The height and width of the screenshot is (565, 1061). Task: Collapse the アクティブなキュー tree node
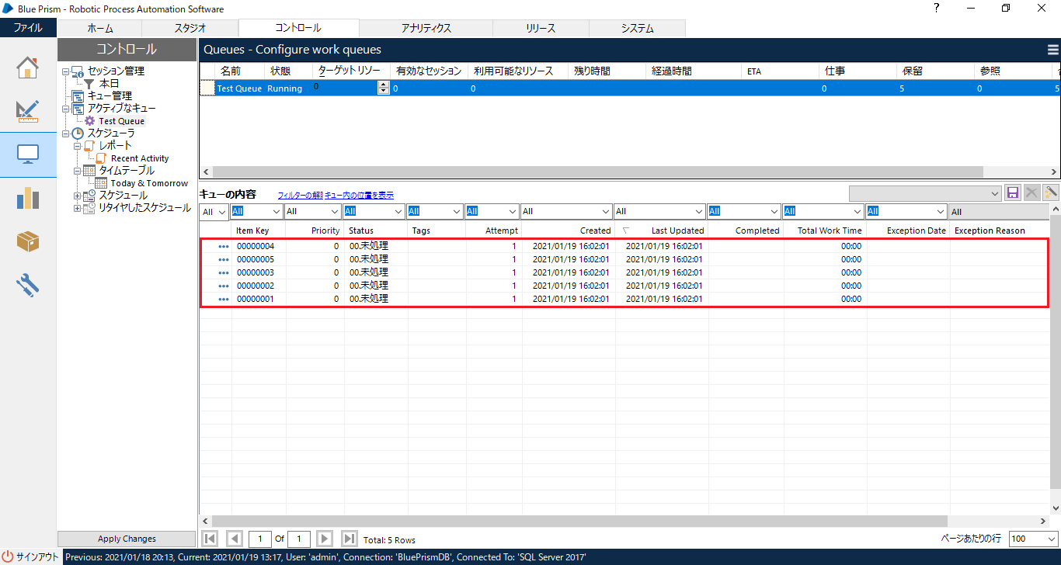point(66,109)
